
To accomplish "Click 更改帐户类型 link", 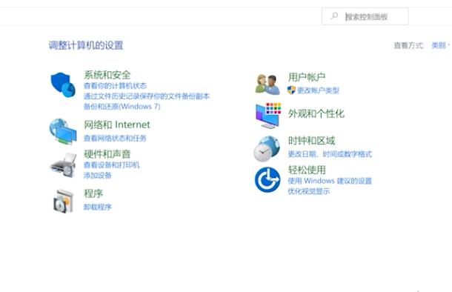I will (x=318, y=90).
